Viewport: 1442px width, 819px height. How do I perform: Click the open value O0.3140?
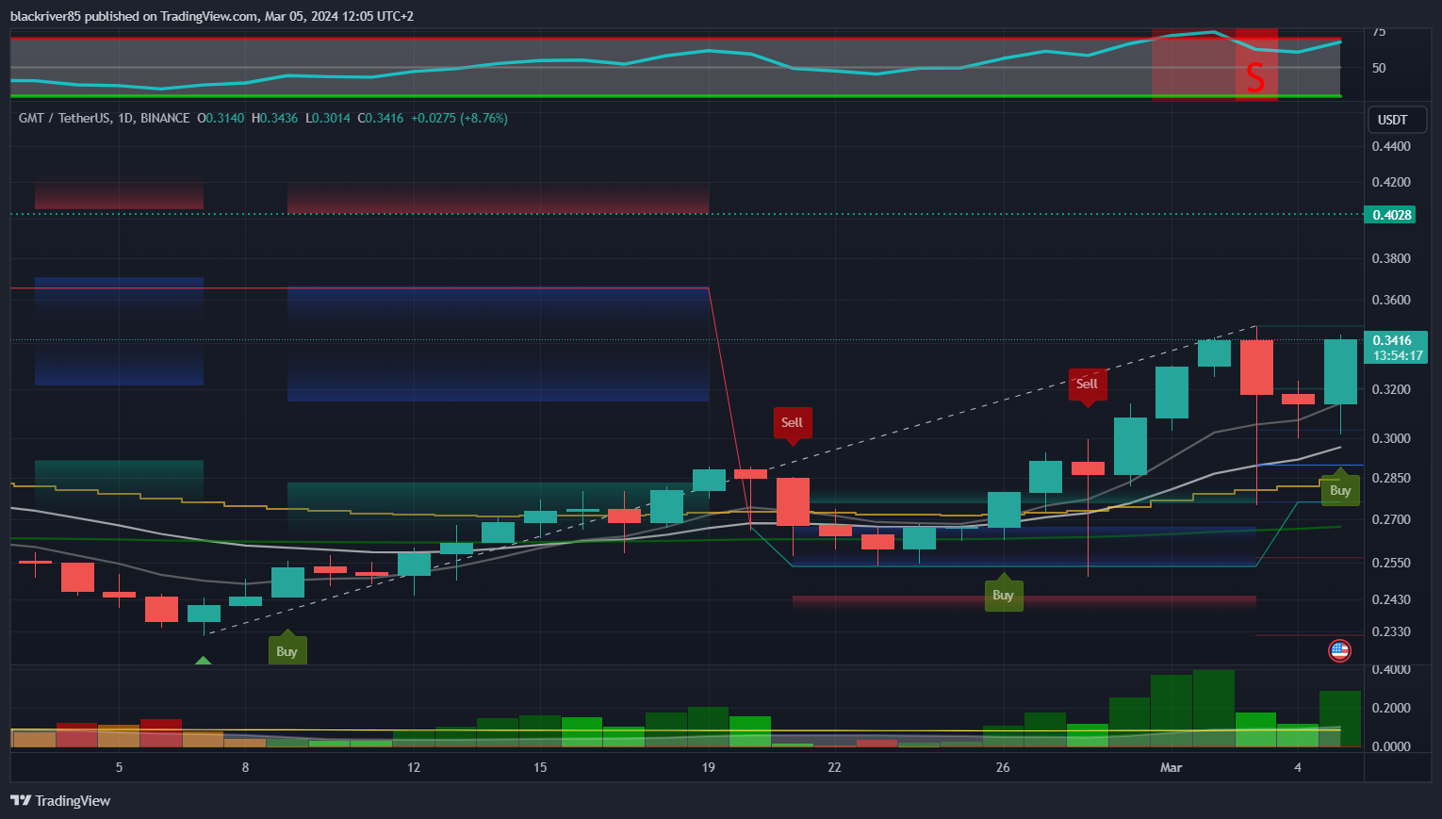(220, 118)
